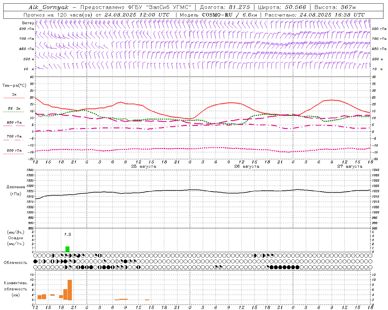This screenshot has width=388, height=310.
Task: Click the latitude value Широта: 50.566
Action: 282,7
